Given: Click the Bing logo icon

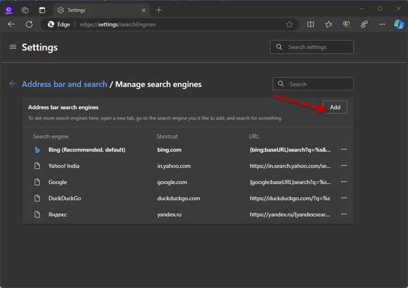Looking at the screenshot, I should [37, 149].
